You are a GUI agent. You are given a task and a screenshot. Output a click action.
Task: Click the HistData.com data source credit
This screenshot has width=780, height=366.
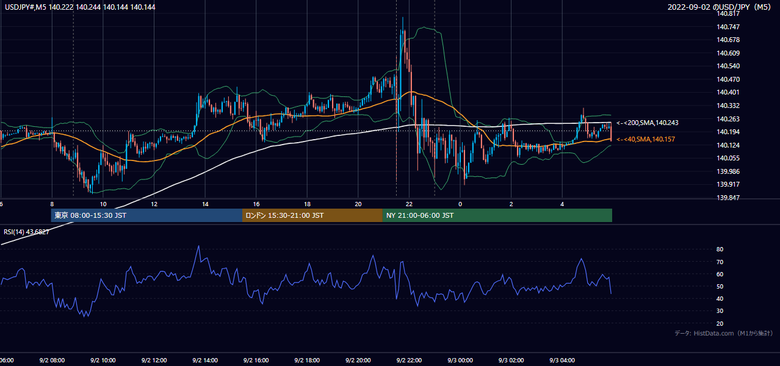(724, 333)
